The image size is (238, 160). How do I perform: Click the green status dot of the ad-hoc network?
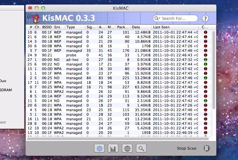click(x=205, y=60)
